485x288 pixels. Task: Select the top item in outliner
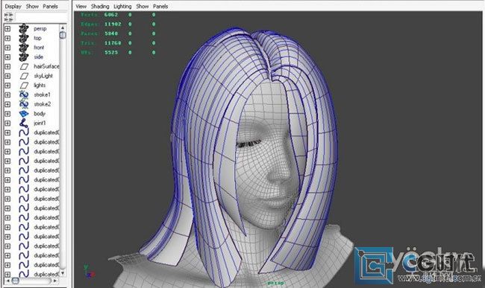(x=37, y=38)
